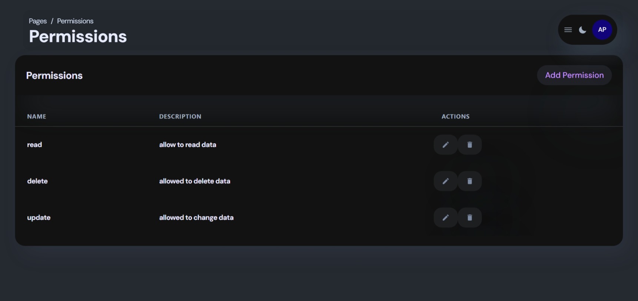Delete the read permission
The width and height of the screenshot is (638, 301).
[x=469, y=145]
